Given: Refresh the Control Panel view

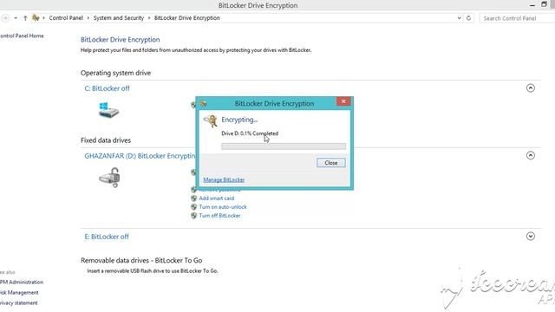Looking at the screenshot, I should coord(468,18).
